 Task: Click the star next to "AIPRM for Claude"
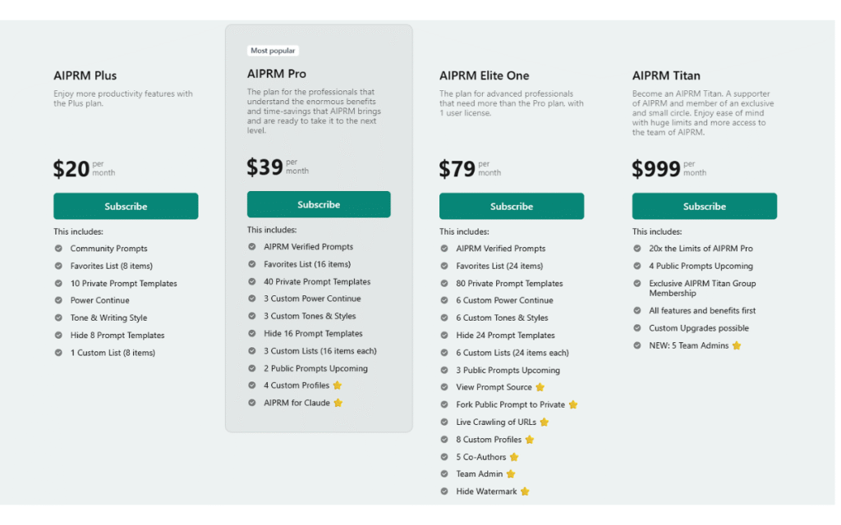(338, 403)
